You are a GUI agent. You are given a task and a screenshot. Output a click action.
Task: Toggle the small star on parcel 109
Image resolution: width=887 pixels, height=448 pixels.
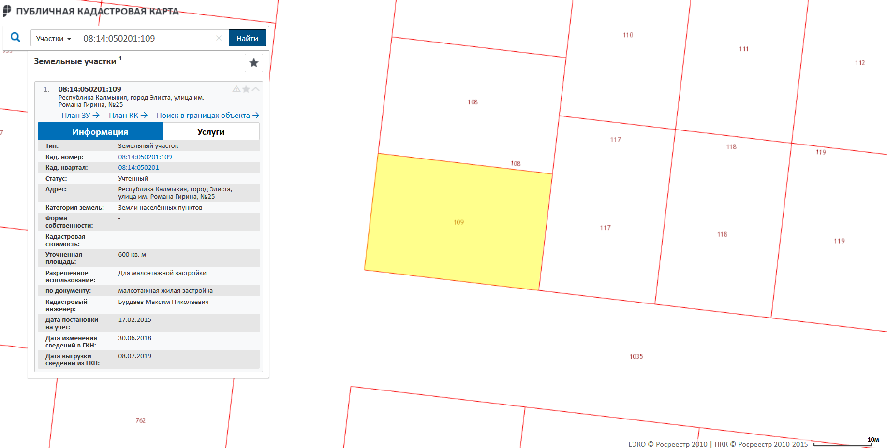pyautogui.click(x=246, y=89)
